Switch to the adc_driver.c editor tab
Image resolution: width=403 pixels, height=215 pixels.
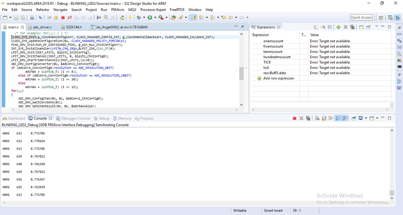point(40,27)
